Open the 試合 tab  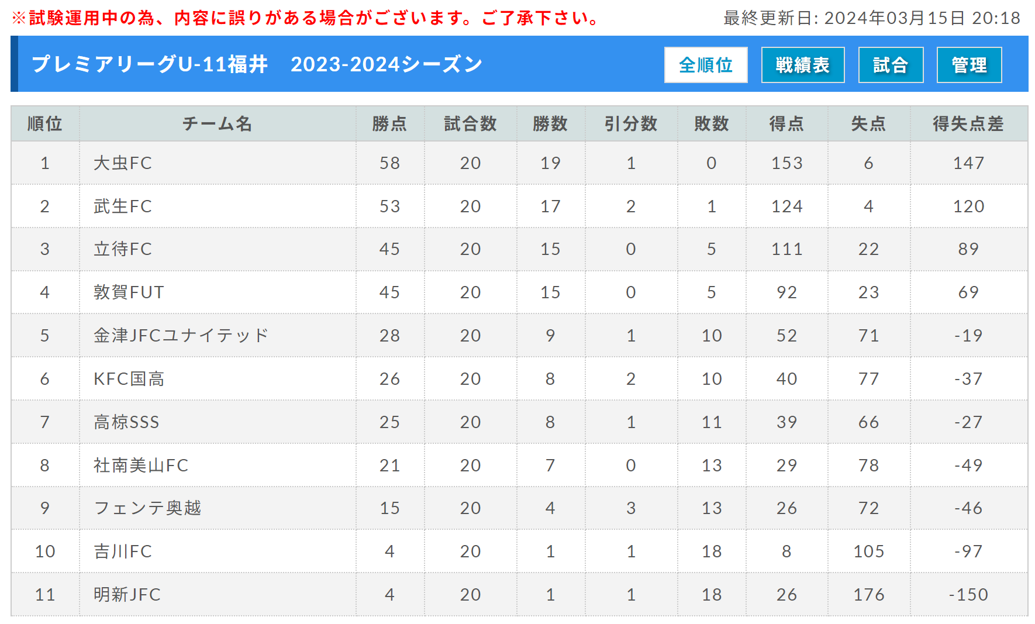coord(891,65)
